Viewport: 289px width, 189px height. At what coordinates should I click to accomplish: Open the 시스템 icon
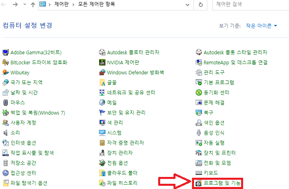click(x=102, y=133)
